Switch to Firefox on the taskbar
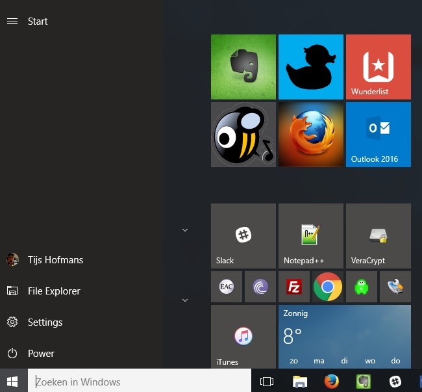The image size is (422, 392). click(332, 382)
